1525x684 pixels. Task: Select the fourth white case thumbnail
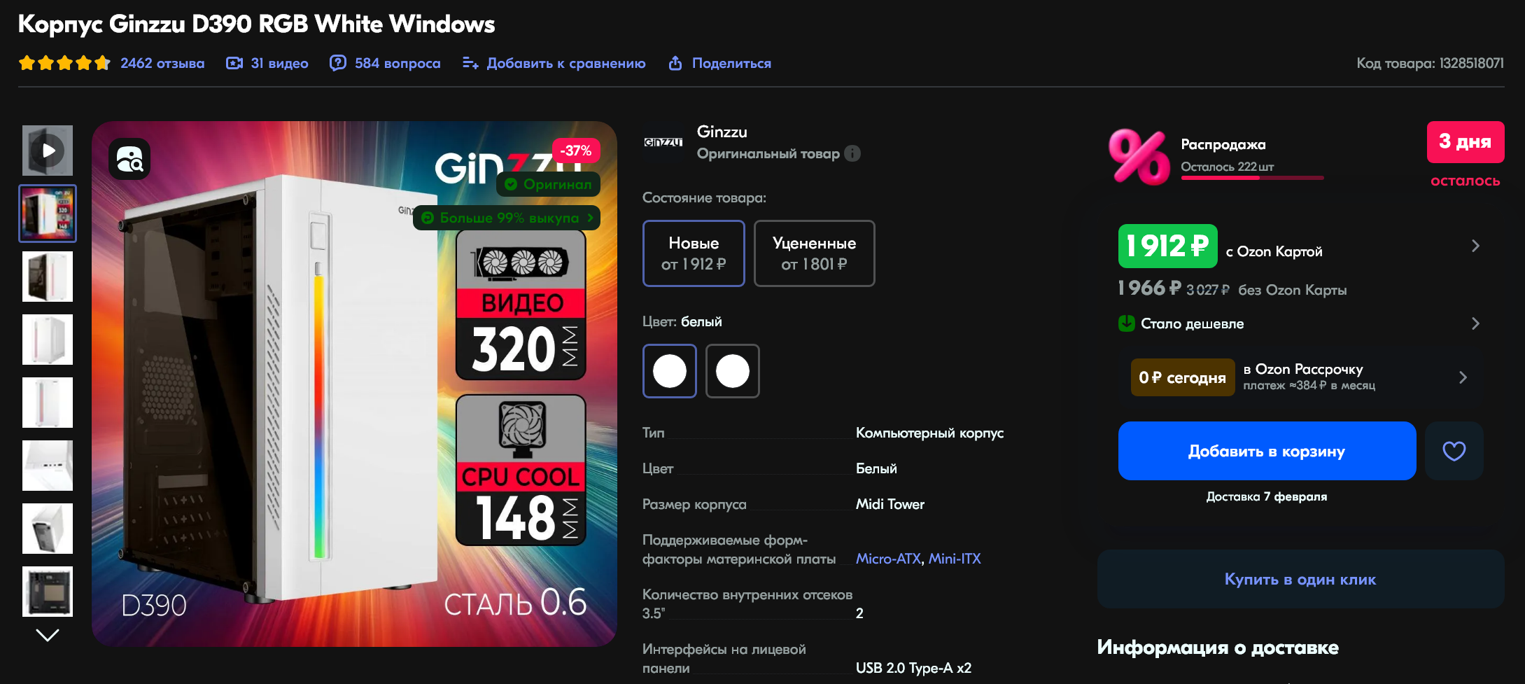tap(48, 340)
